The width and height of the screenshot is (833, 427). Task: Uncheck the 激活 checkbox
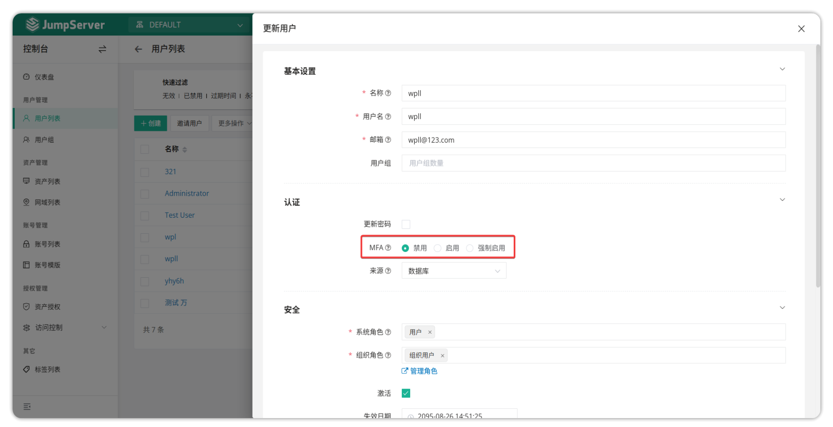pos(406,393)
